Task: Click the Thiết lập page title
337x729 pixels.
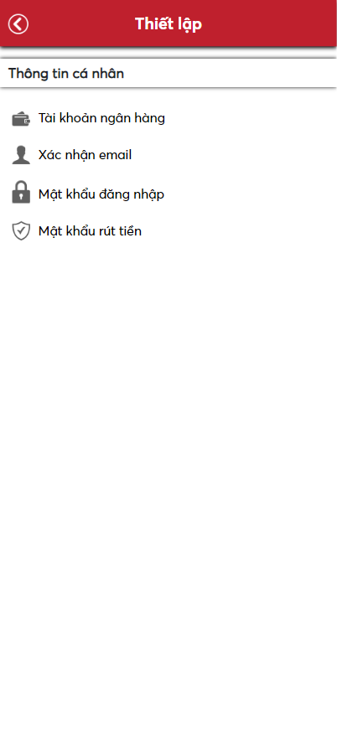Action: pos(168,23)
